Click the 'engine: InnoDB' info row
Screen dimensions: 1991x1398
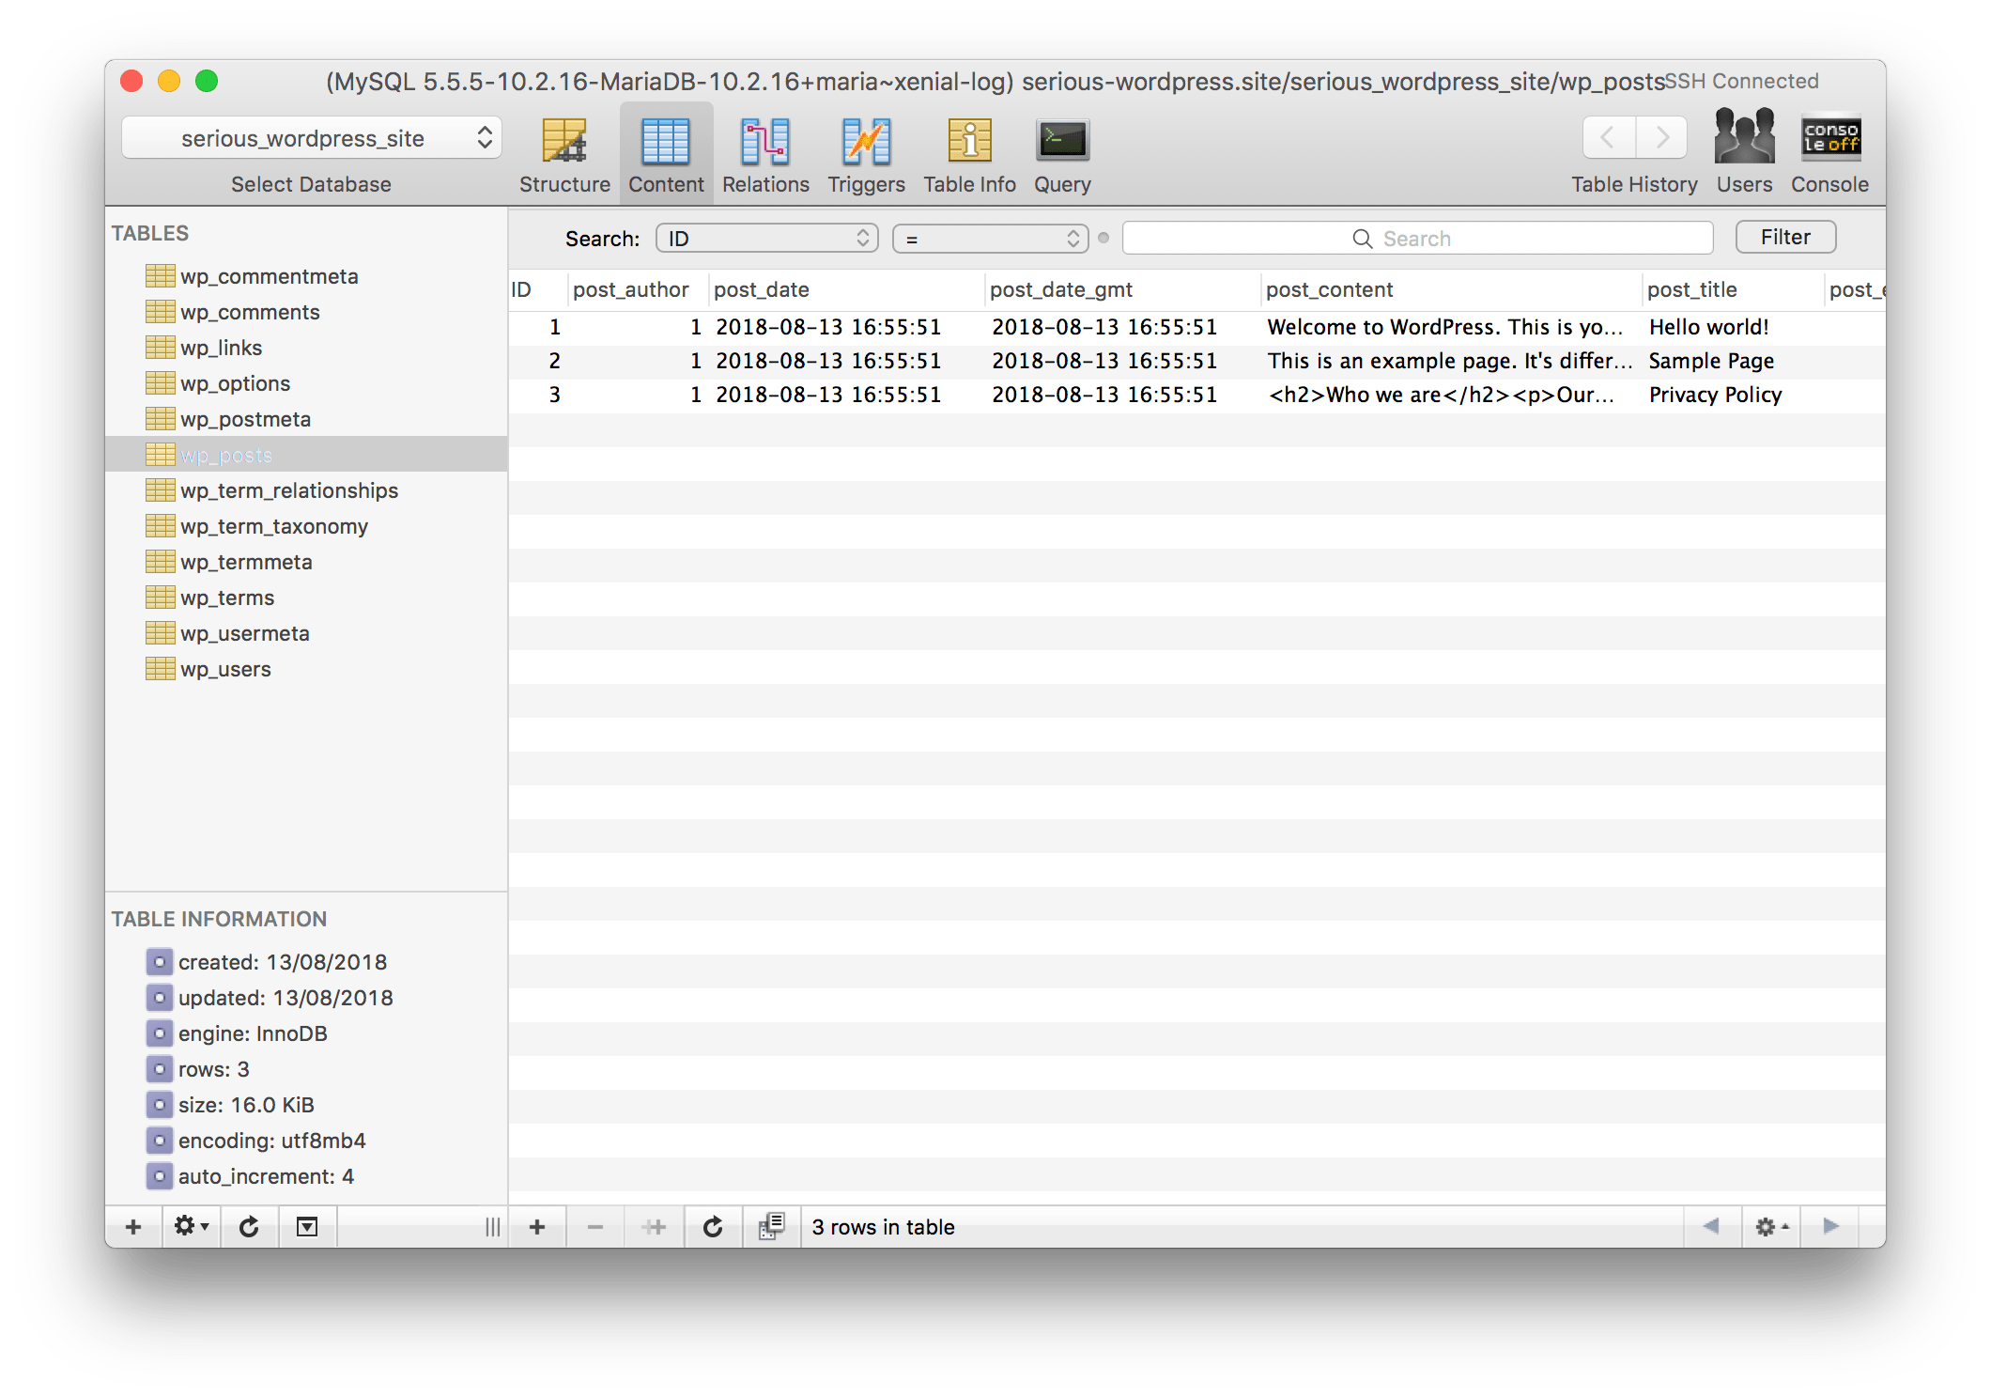(x=306, y=1033)
